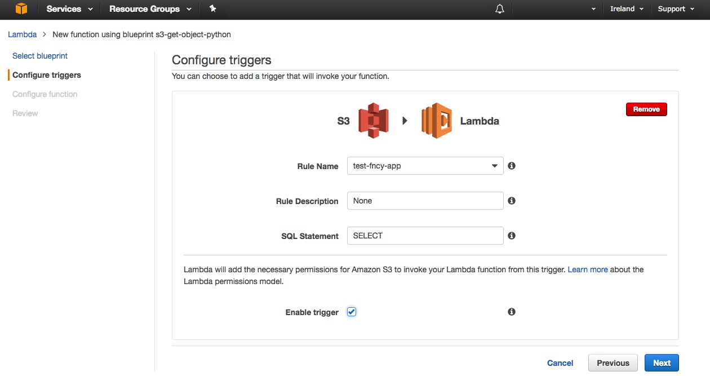
Task: Click the orange Lambda service icon
Action: [437, 121]
